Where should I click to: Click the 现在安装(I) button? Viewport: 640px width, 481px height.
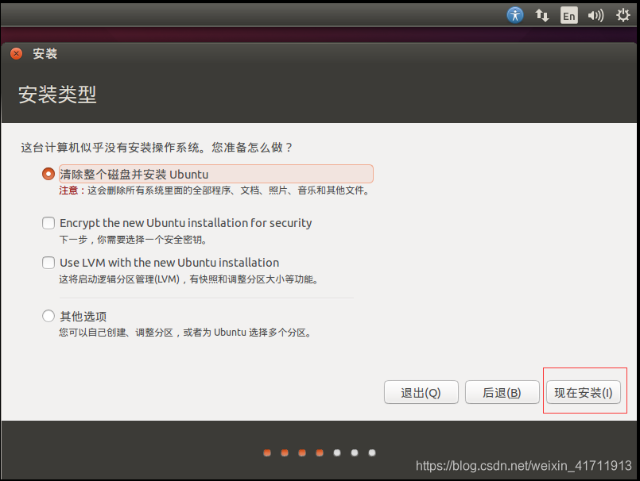[x=584, y=393]
